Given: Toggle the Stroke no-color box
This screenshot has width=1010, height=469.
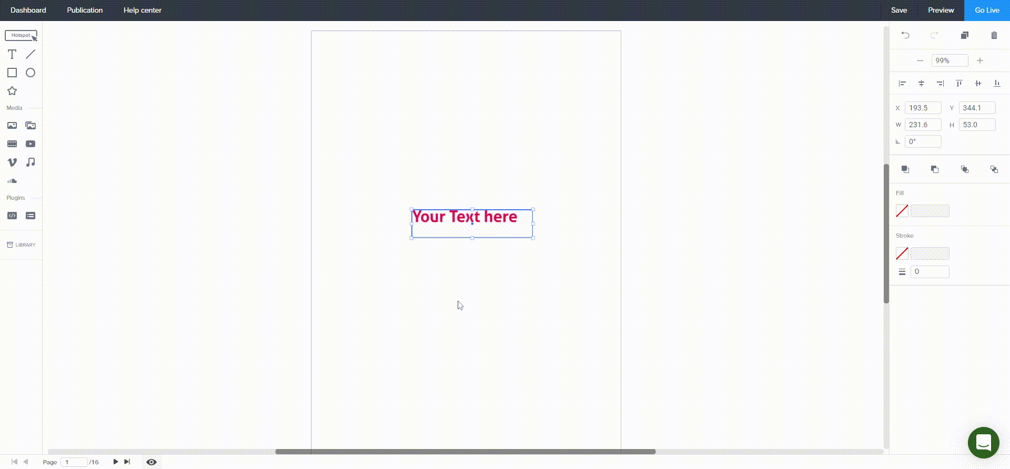Looking at the screenshot, I should tap(902, 253).
